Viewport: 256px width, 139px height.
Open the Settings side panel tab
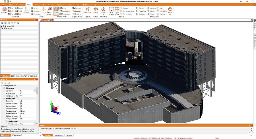(x=255, y=24)
